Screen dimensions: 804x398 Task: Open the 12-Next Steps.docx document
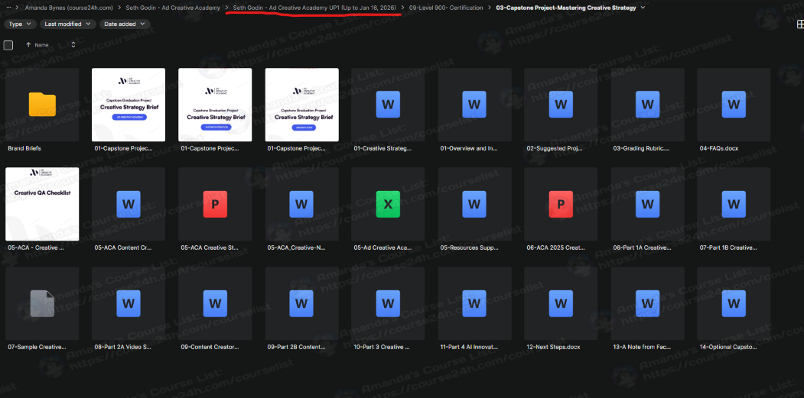tap(561, 303)
